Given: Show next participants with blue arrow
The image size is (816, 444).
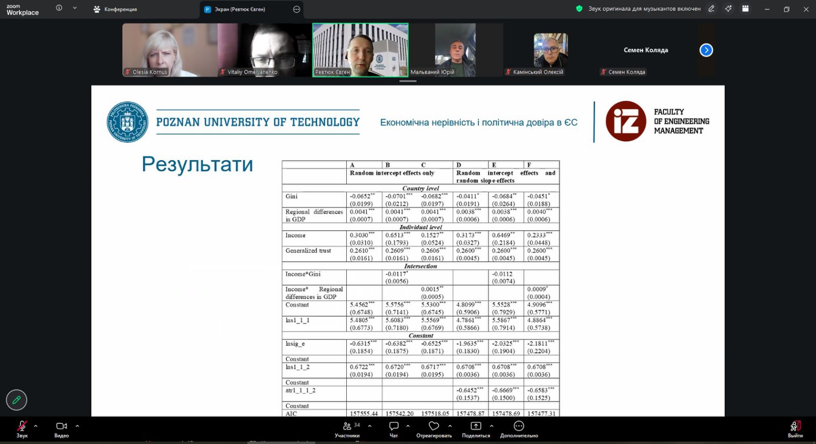Looking at the screenshot, I should (706, 50).
